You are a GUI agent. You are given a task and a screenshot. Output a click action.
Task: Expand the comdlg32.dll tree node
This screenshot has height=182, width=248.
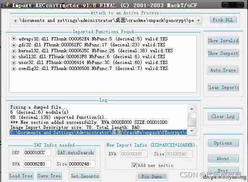click(x=14, y=69)
